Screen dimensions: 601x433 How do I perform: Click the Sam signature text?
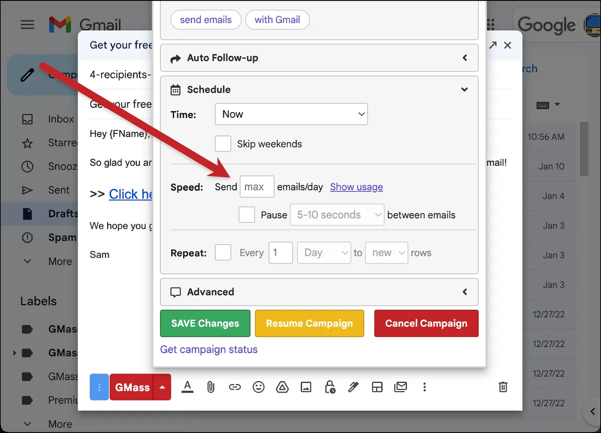(99, 254)
